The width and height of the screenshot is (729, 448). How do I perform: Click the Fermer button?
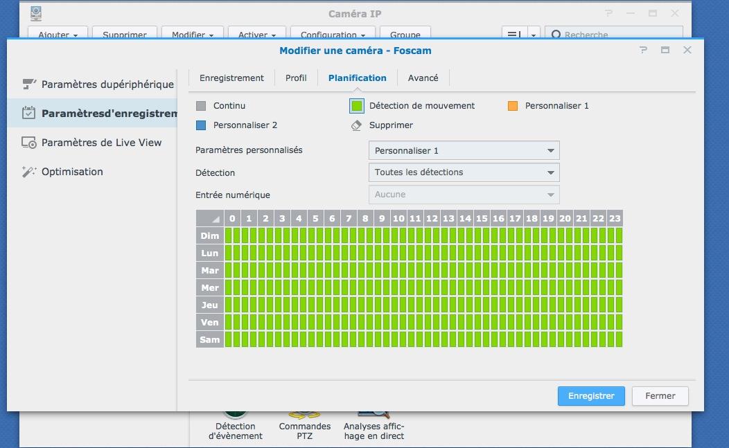tap(660, 396)
